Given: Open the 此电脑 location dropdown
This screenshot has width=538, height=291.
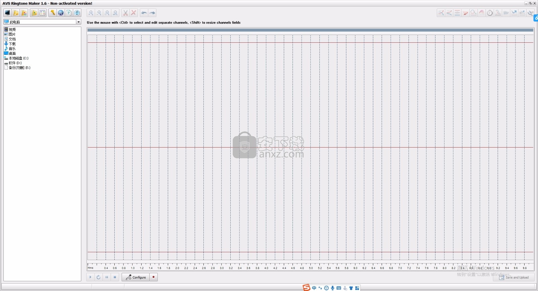Looking at the screenshot, I should (78, 22).
